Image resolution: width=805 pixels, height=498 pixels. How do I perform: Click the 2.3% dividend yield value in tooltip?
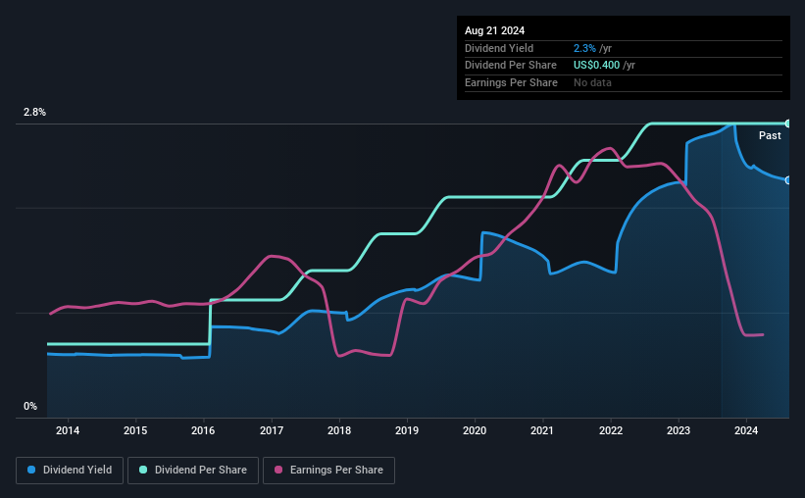[x=584, y=48]
